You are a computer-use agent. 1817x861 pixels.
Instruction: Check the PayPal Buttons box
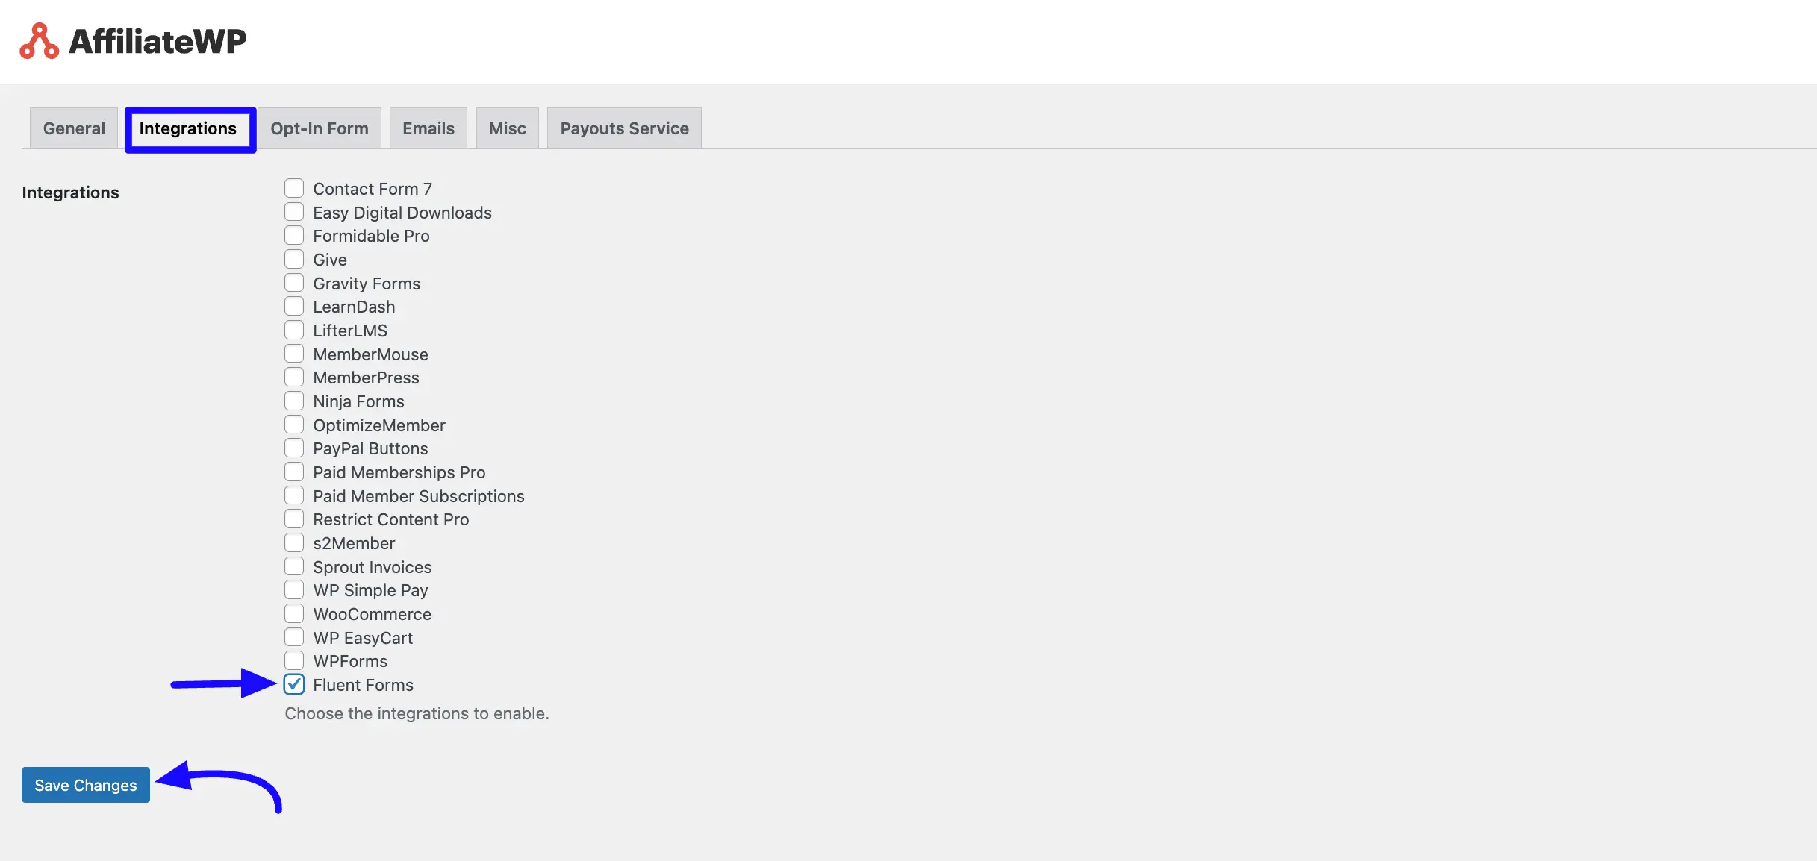pos(294,448)
